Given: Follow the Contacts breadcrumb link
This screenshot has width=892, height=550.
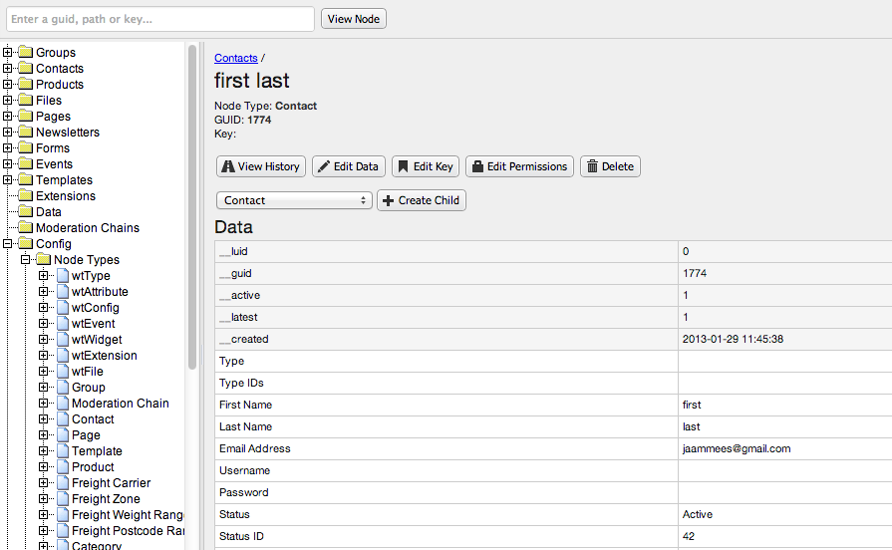Looking at the screenshot, I should coord(235,59).
